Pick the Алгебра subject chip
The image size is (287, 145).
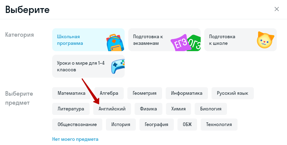coord(109,93)
